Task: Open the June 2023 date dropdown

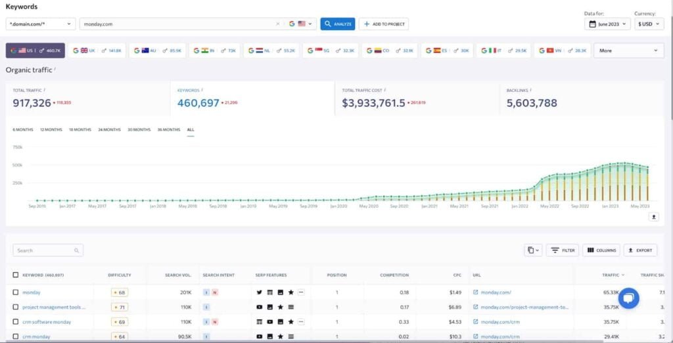Action: click(x=607, y=24)
